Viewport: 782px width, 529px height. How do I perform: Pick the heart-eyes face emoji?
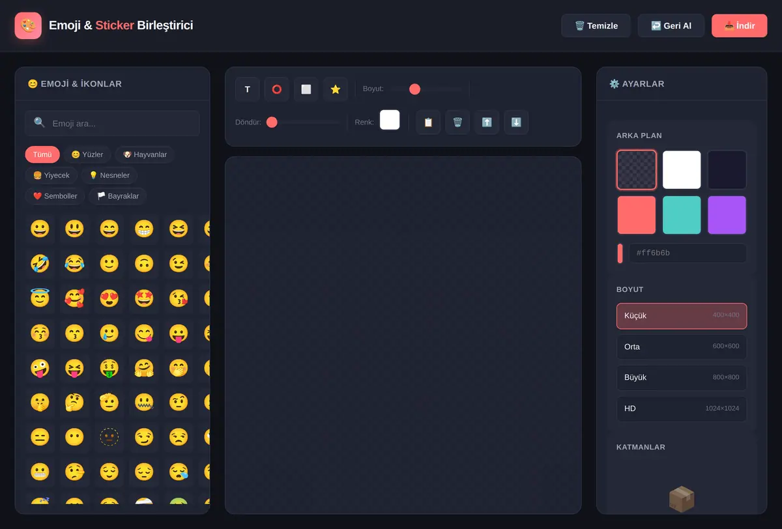pos(109,298)
